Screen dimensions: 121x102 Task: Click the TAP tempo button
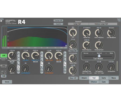4,76
